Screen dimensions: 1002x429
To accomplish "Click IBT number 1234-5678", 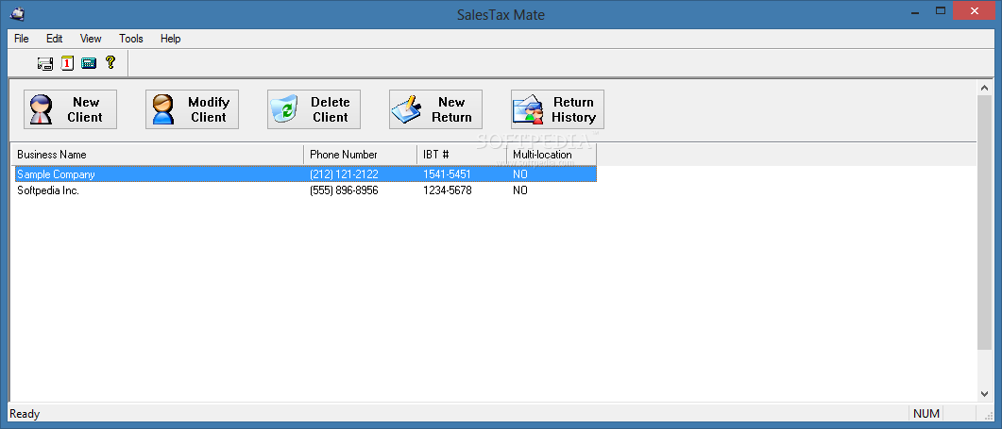I will point(448,190).
